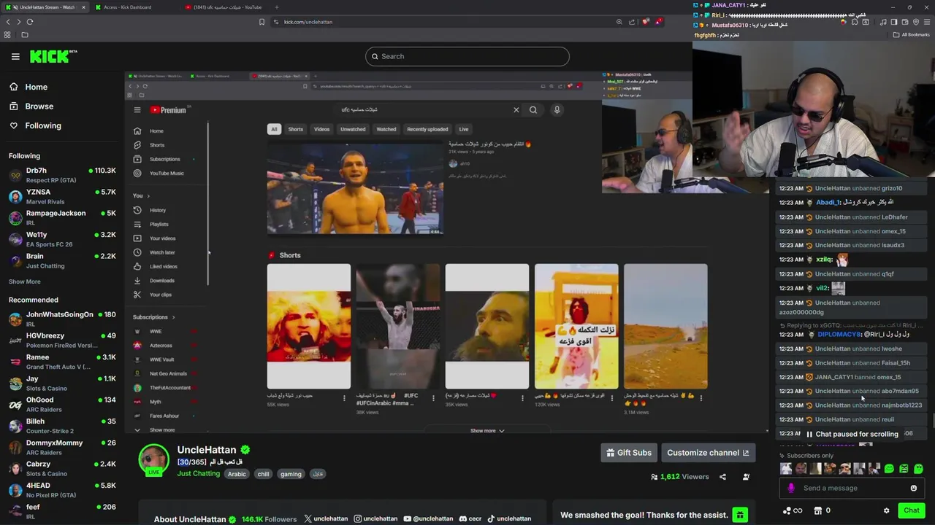
Task: Reload the page
Action: [30, 22]
